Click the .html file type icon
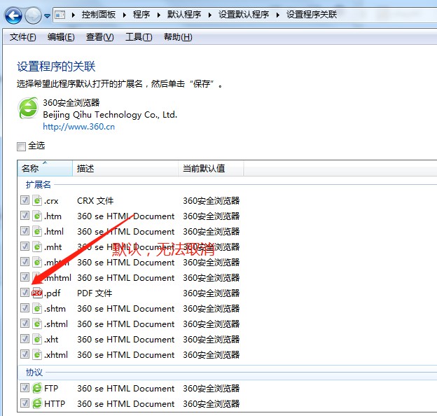This screenshot has height=416, width=437. [x=37, y=231]
